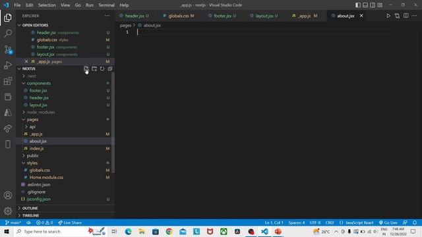Toggle the bottom Panel layout icon

click(365, 5)
